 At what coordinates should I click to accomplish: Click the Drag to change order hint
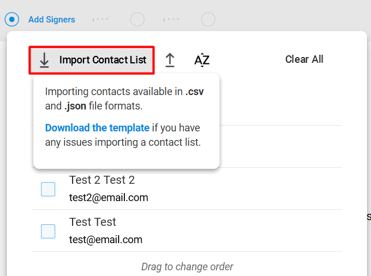(x=187, y=267)
